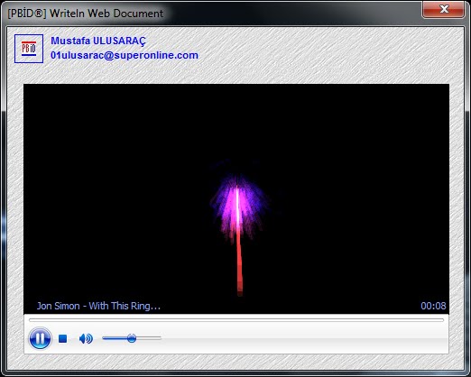Pause the playing track
The width and height of the screenshot is (471, 377).
click(40, 338)
